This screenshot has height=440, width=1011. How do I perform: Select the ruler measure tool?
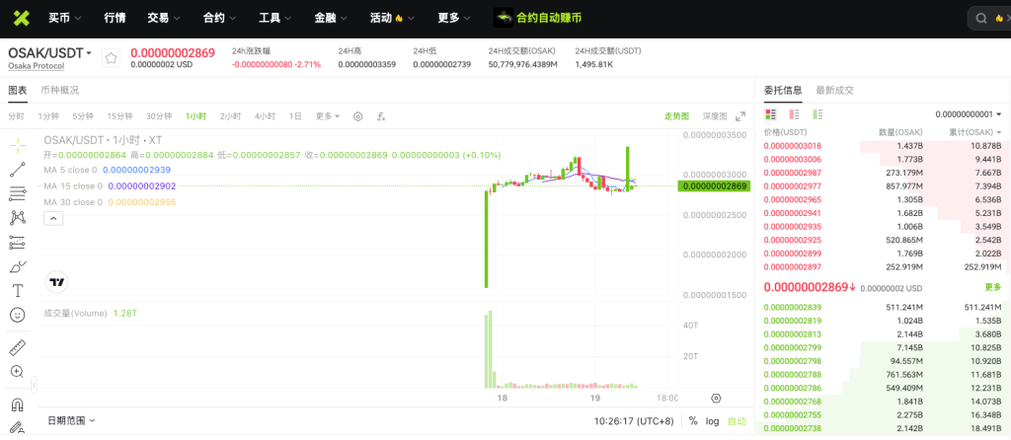17,347
